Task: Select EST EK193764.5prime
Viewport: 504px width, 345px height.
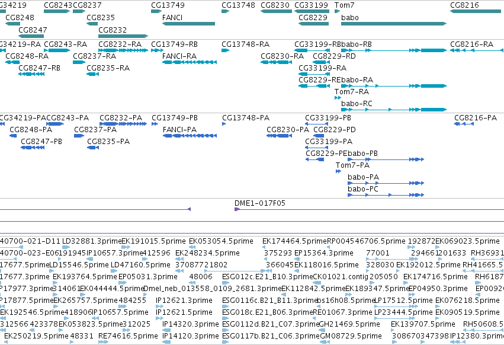Action: 85,276
